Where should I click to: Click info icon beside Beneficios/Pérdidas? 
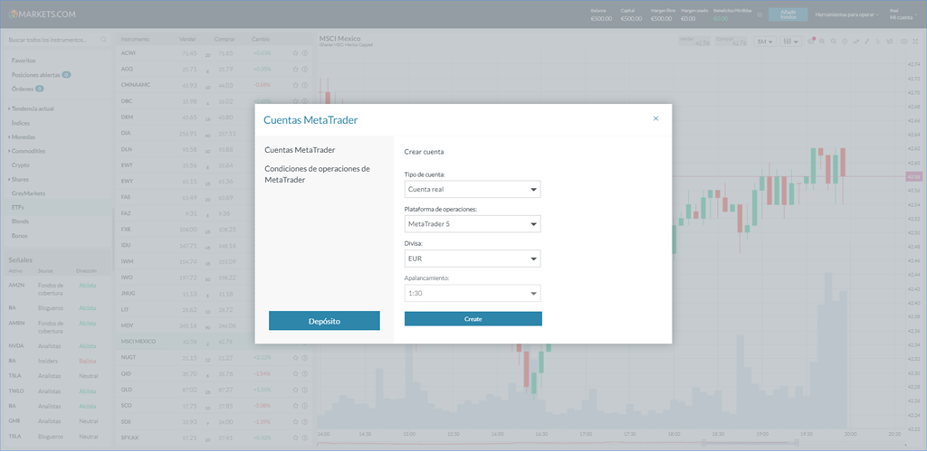(760, 14)
